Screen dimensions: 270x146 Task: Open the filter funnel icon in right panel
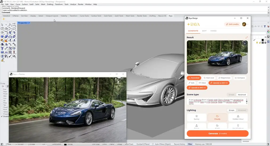coord(265,26)
